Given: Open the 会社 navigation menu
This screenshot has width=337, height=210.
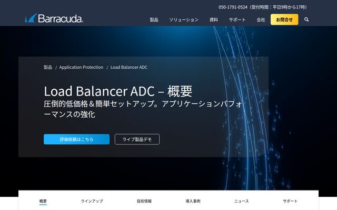Looking at the screenshot, I should (261, 20).
